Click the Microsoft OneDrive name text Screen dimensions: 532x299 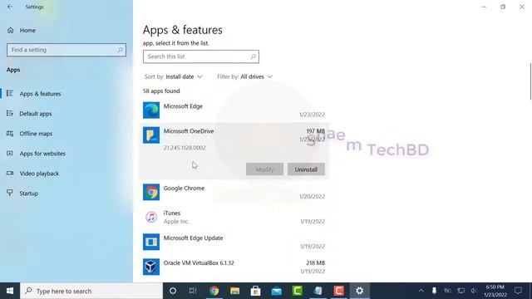[189, 131]
